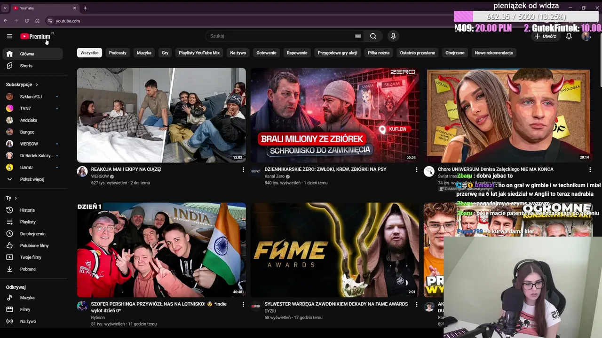The width and height of the screenshot is (602, 338).
Task: Play the DZIEŃ 1 India thumbnail
Action: 161,250
